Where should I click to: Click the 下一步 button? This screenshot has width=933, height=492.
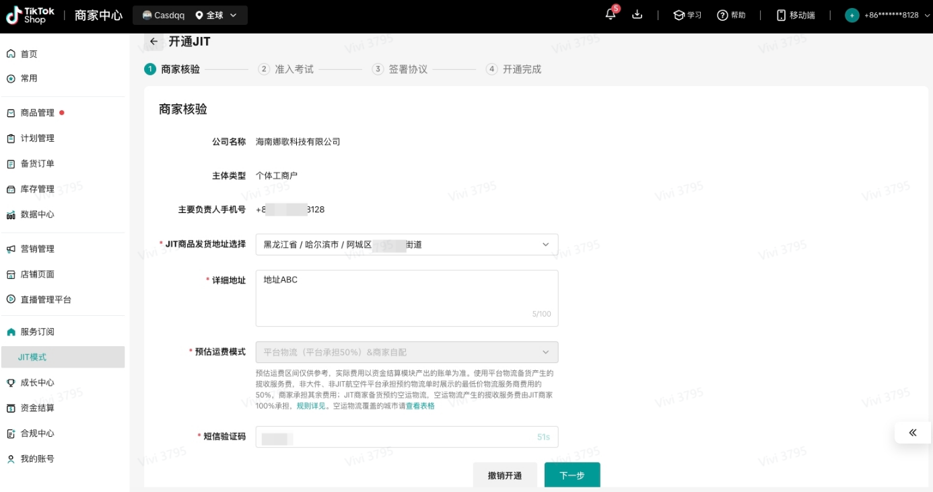click(x=572, y=475)
